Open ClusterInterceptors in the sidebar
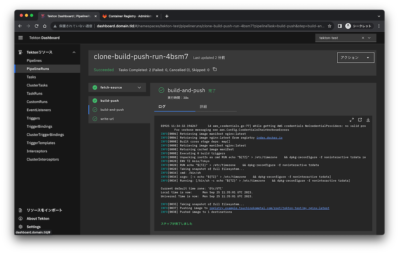 [x=47, y=159]
